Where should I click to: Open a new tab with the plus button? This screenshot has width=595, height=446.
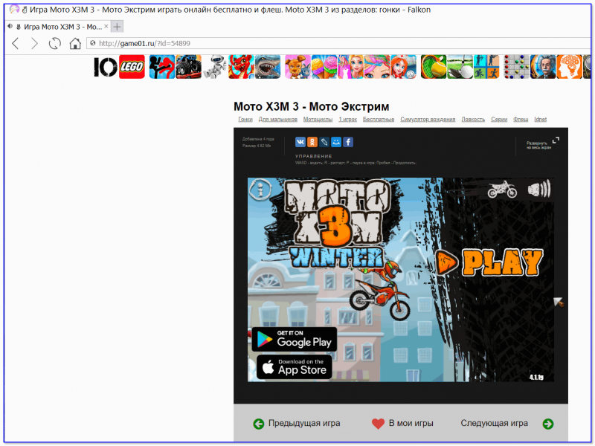coord(118,27)
